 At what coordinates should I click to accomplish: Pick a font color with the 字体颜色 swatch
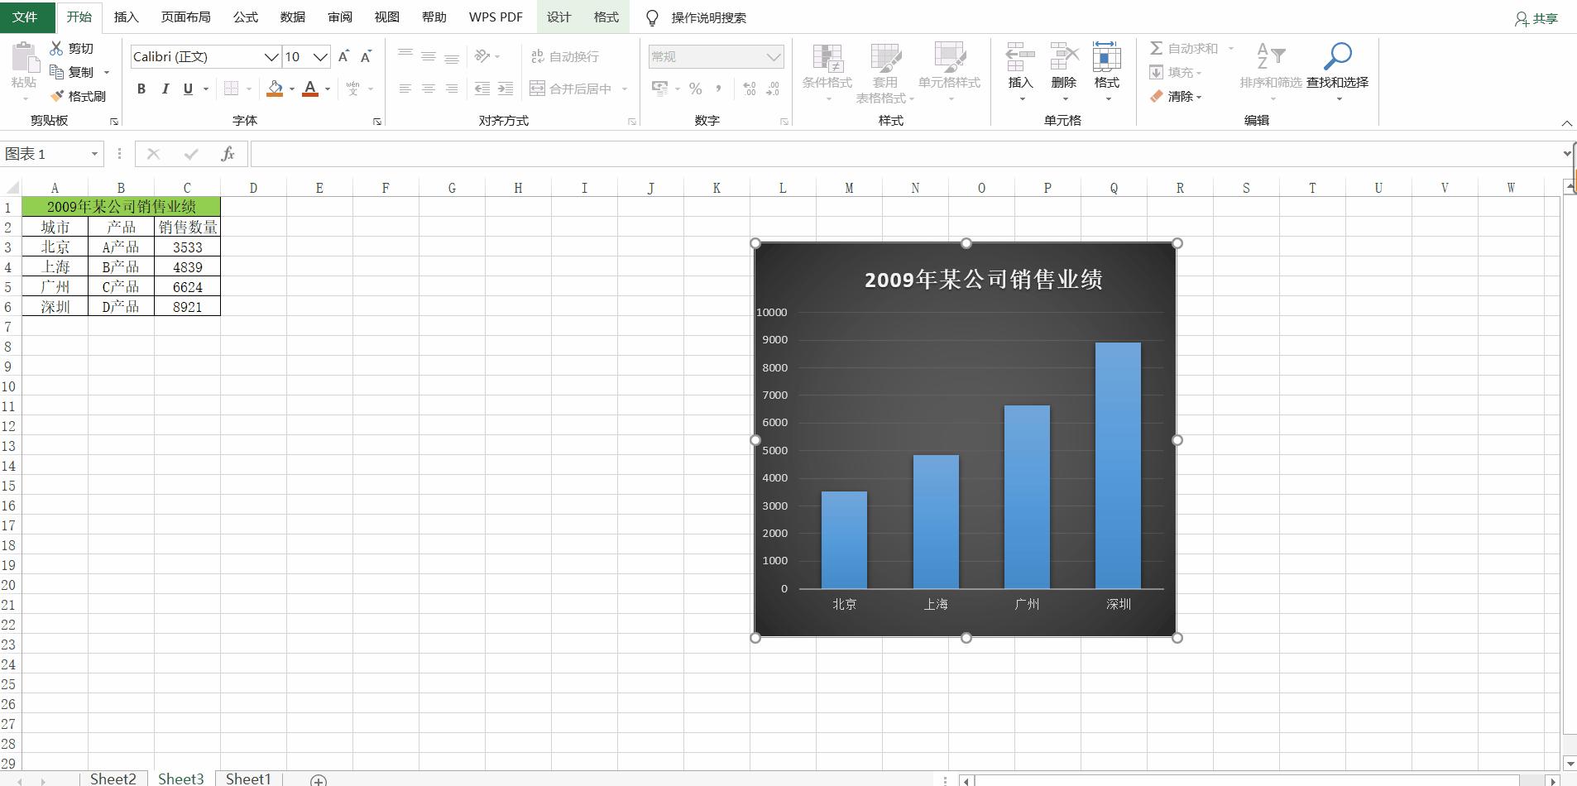(x=309, y=89)
